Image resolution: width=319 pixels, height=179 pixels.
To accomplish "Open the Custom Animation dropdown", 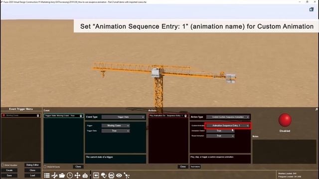I will point(228,126).
